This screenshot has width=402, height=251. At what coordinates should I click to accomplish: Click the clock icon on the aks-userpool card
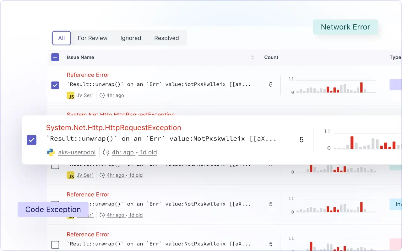pos(106,152)
